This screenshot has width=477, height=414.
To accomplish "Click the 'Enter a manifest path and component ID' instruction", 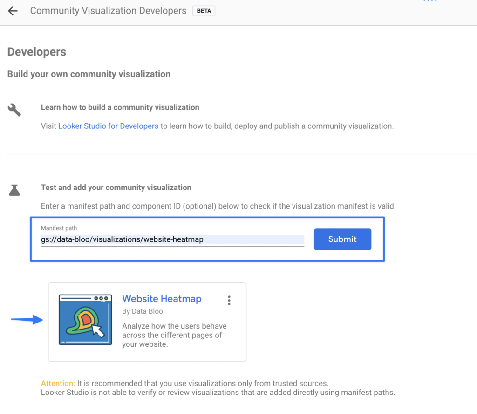I will pos(218,206).
